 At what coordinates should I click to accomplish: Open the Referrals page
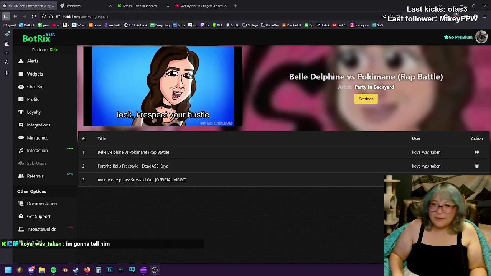pos(35,176)
